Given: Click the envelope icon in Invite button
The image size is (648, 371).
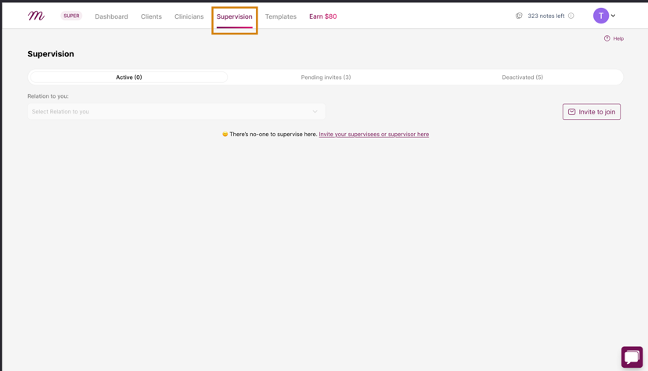Looking at the screenshot, I should click(571, 112).
